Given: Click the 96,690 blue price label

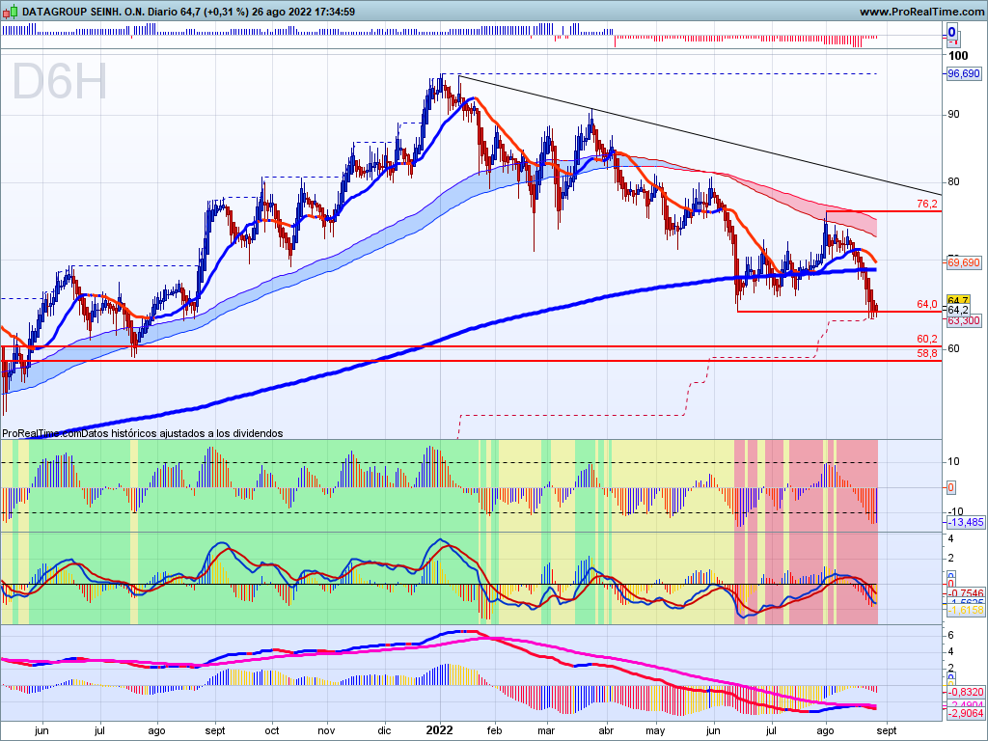Looking at the screenshot, I should (x=964, y=73).
